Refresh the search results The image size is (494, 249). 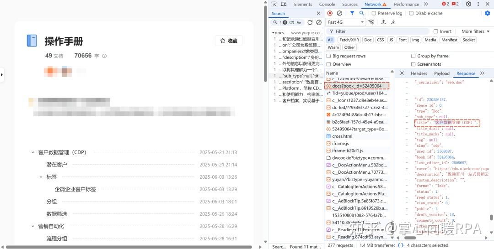click(310, 22)
